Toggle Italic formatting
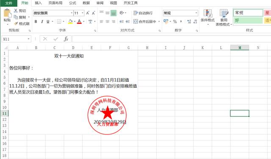 [x=42, y=22]
